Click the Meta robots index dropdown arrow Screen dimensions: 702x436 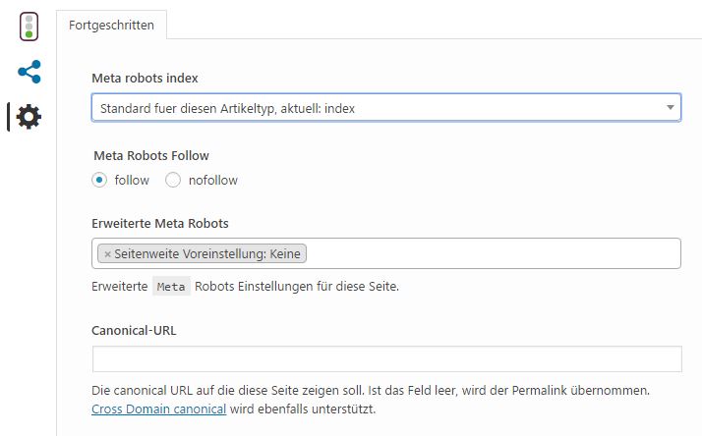[x=670, y=107]
